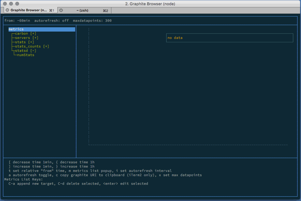This screenshot has height=201, width=301.
Task: Switch to the ~ (zsh) tab
Action: click(x=84, y=10)
